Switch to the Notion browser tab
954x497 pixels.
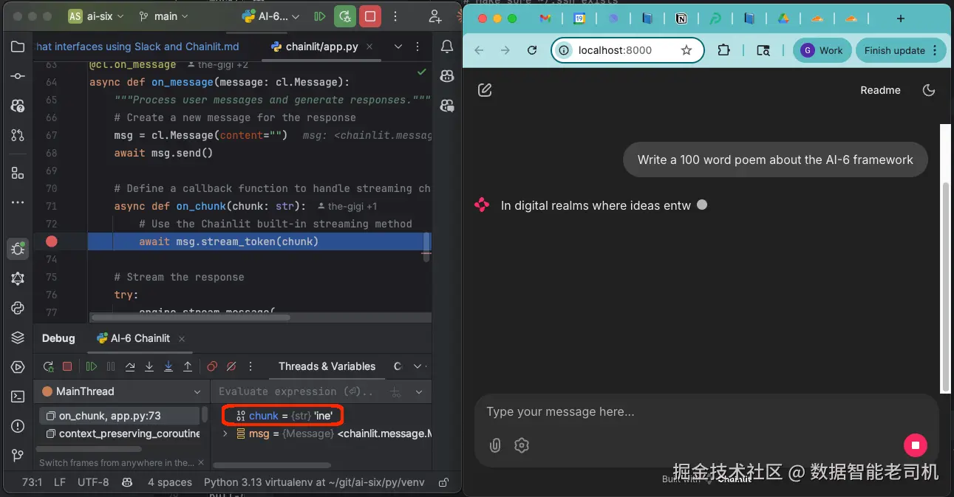pyautogui.click(x=681, y=18)
